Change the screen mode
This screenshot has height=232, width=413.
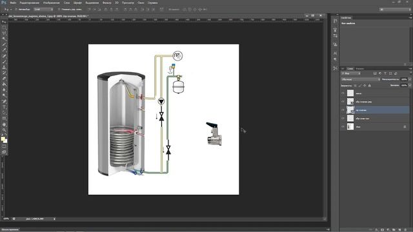(x=4, y=152)
